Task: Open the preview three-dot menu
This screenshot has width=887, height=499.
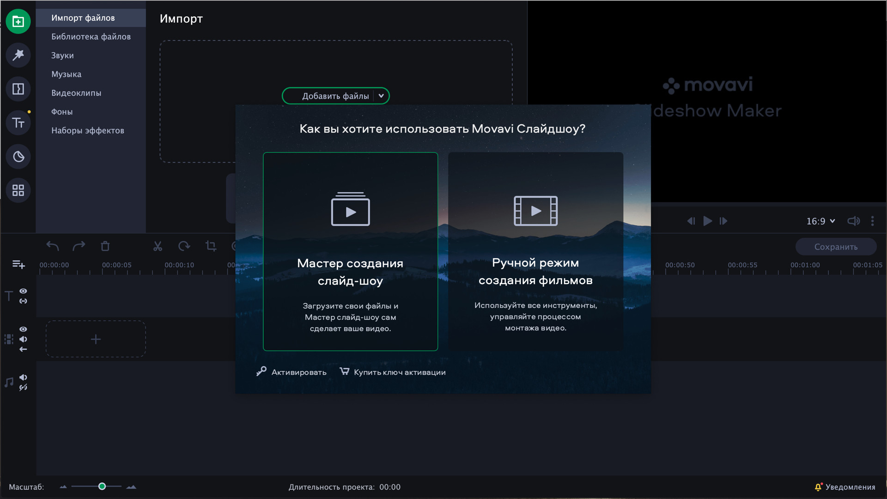Action: [872, 221]
